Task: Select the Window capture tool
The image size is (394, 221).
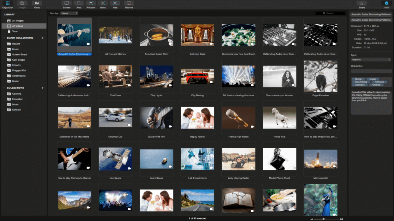Action: (91, 4)
